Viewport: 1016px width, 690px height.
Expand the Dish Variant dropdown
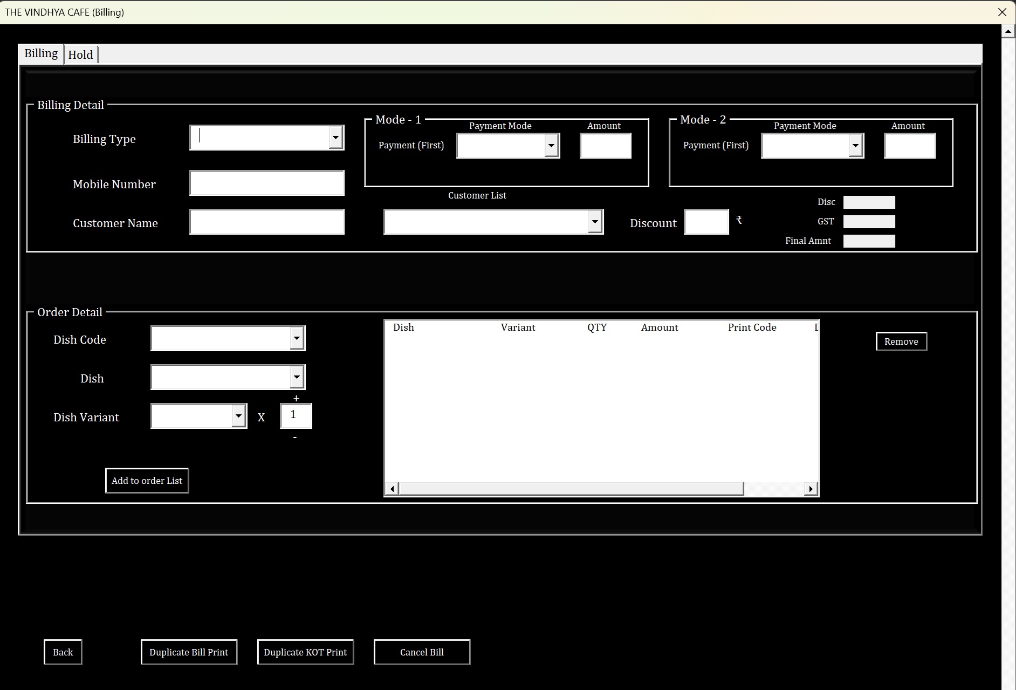pyautogui.click(x=239, y=415)
